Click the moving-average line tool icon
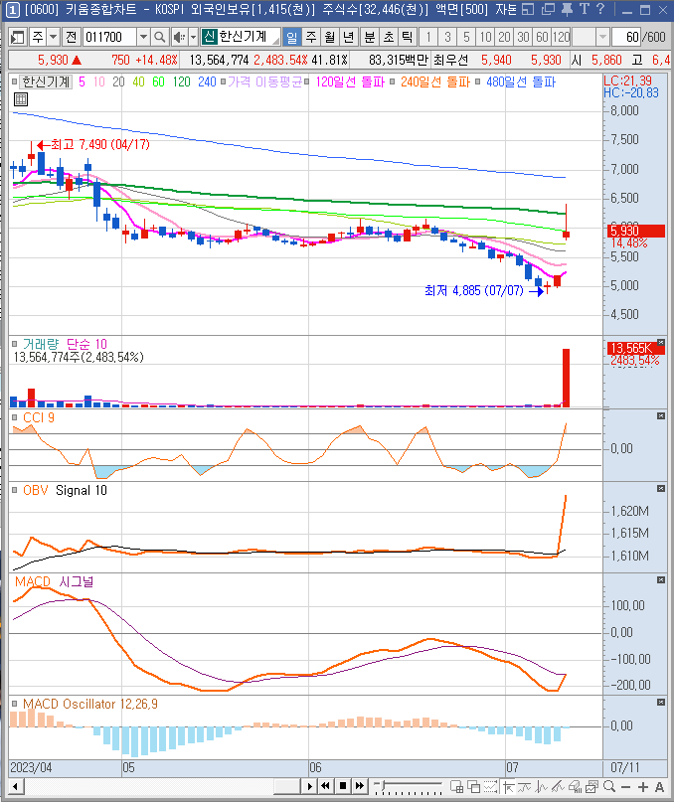 (x=525, y=787)
